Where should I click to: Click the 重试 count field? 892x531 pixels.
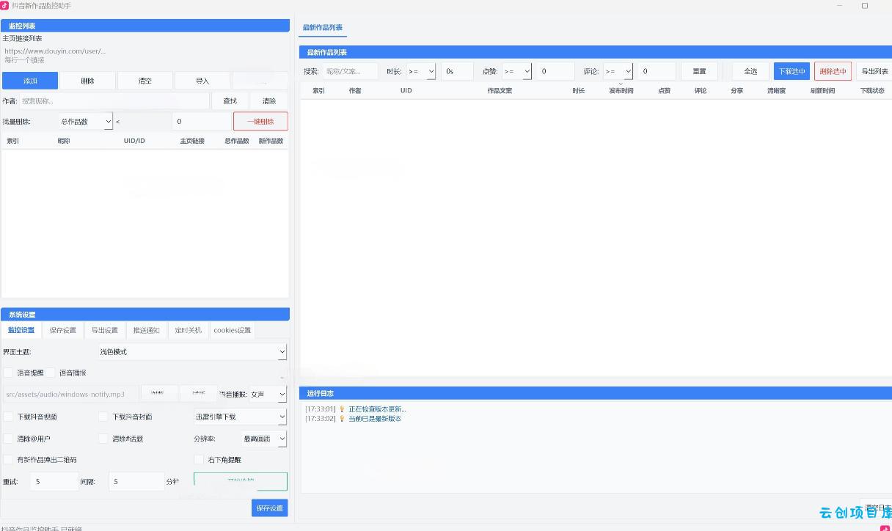[x=54, y=482]
